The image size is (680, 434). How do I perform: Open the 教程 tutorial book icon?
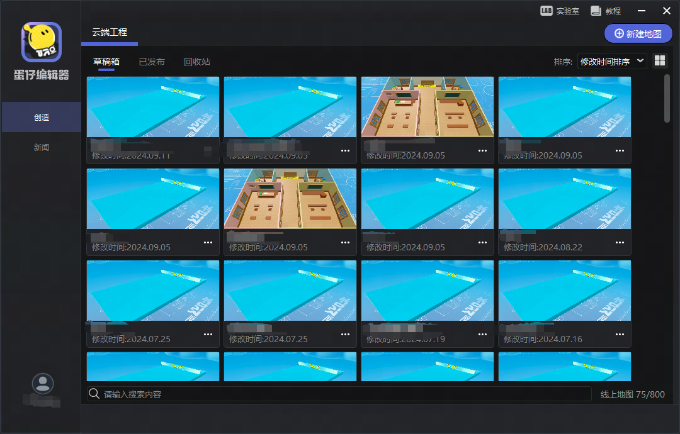(596, 11)
